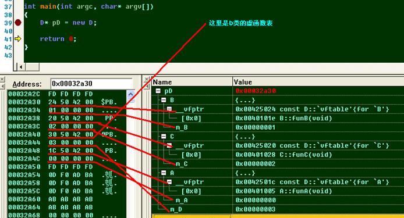
Task: Click the yellow execution arrow on line 41
Action: [18, 39]
